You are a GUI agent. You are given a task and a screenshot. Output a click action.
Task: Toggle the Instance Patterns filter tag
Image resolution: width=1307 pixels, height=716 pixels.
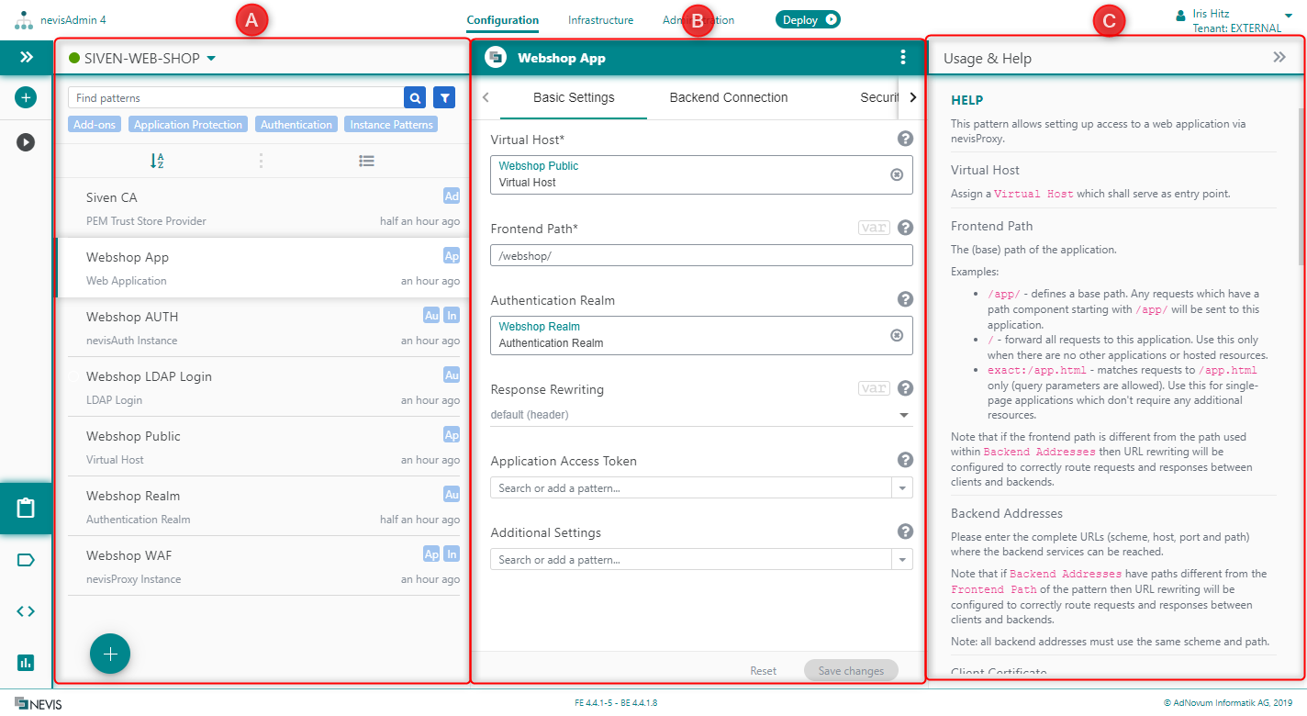pos(391,125)
